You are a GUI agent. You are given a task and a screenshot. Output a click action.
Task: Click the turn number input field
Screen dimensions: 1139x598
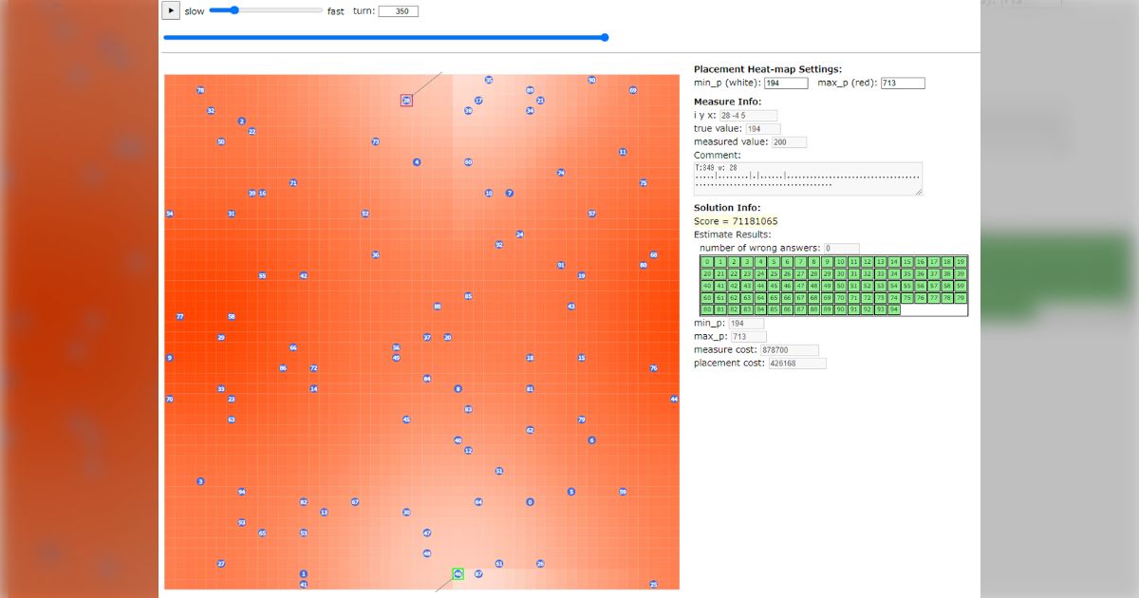[398, 11]
